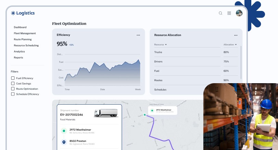Select the Fuel resource row
Viewport: 278px width, 150px height.
[196, 71]
